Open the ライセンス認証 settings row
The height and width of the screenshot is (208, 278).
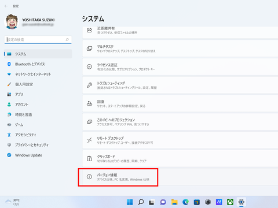pos(180,67)
